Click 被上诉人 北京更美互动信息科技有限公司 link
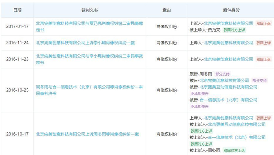 pyautogui.click(x=236, y=124)
